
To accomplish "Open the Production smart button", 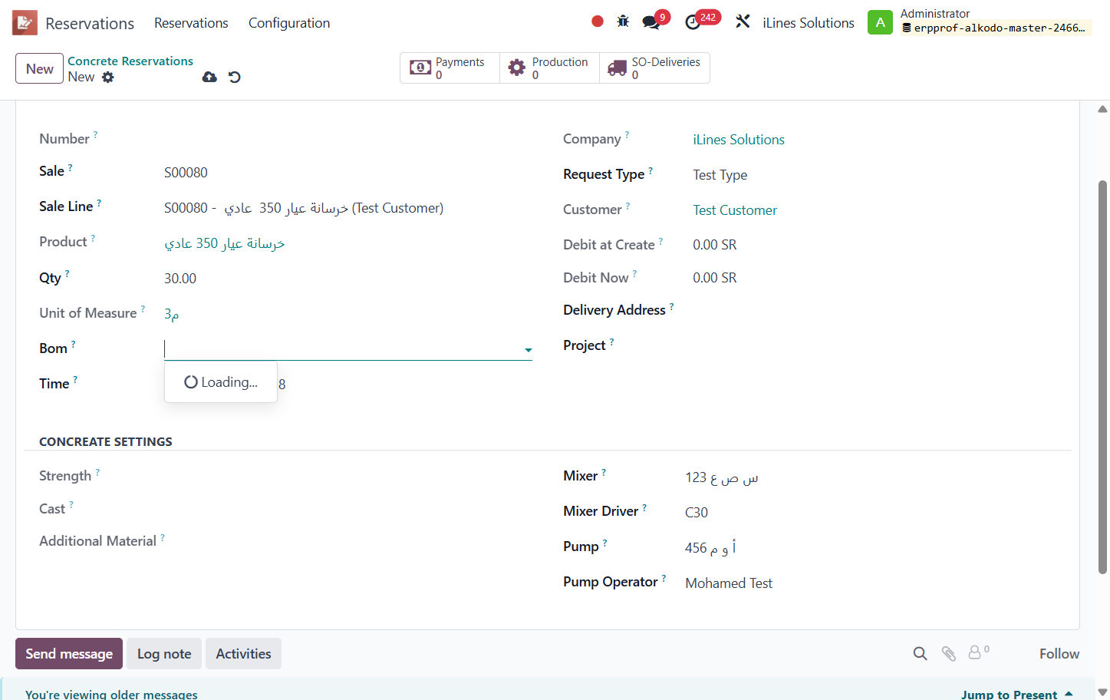I will pos(549,68).
